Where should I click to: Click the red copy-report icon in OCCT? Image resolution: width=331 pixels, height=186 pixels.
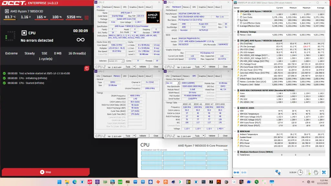[87, 68]
